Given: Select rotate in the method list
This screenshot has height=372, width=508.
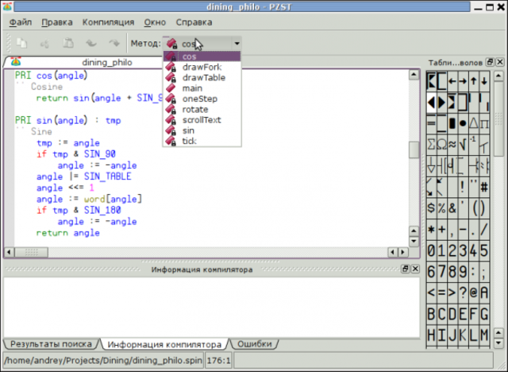Looking at the screenshot, I should coord(202,110).
